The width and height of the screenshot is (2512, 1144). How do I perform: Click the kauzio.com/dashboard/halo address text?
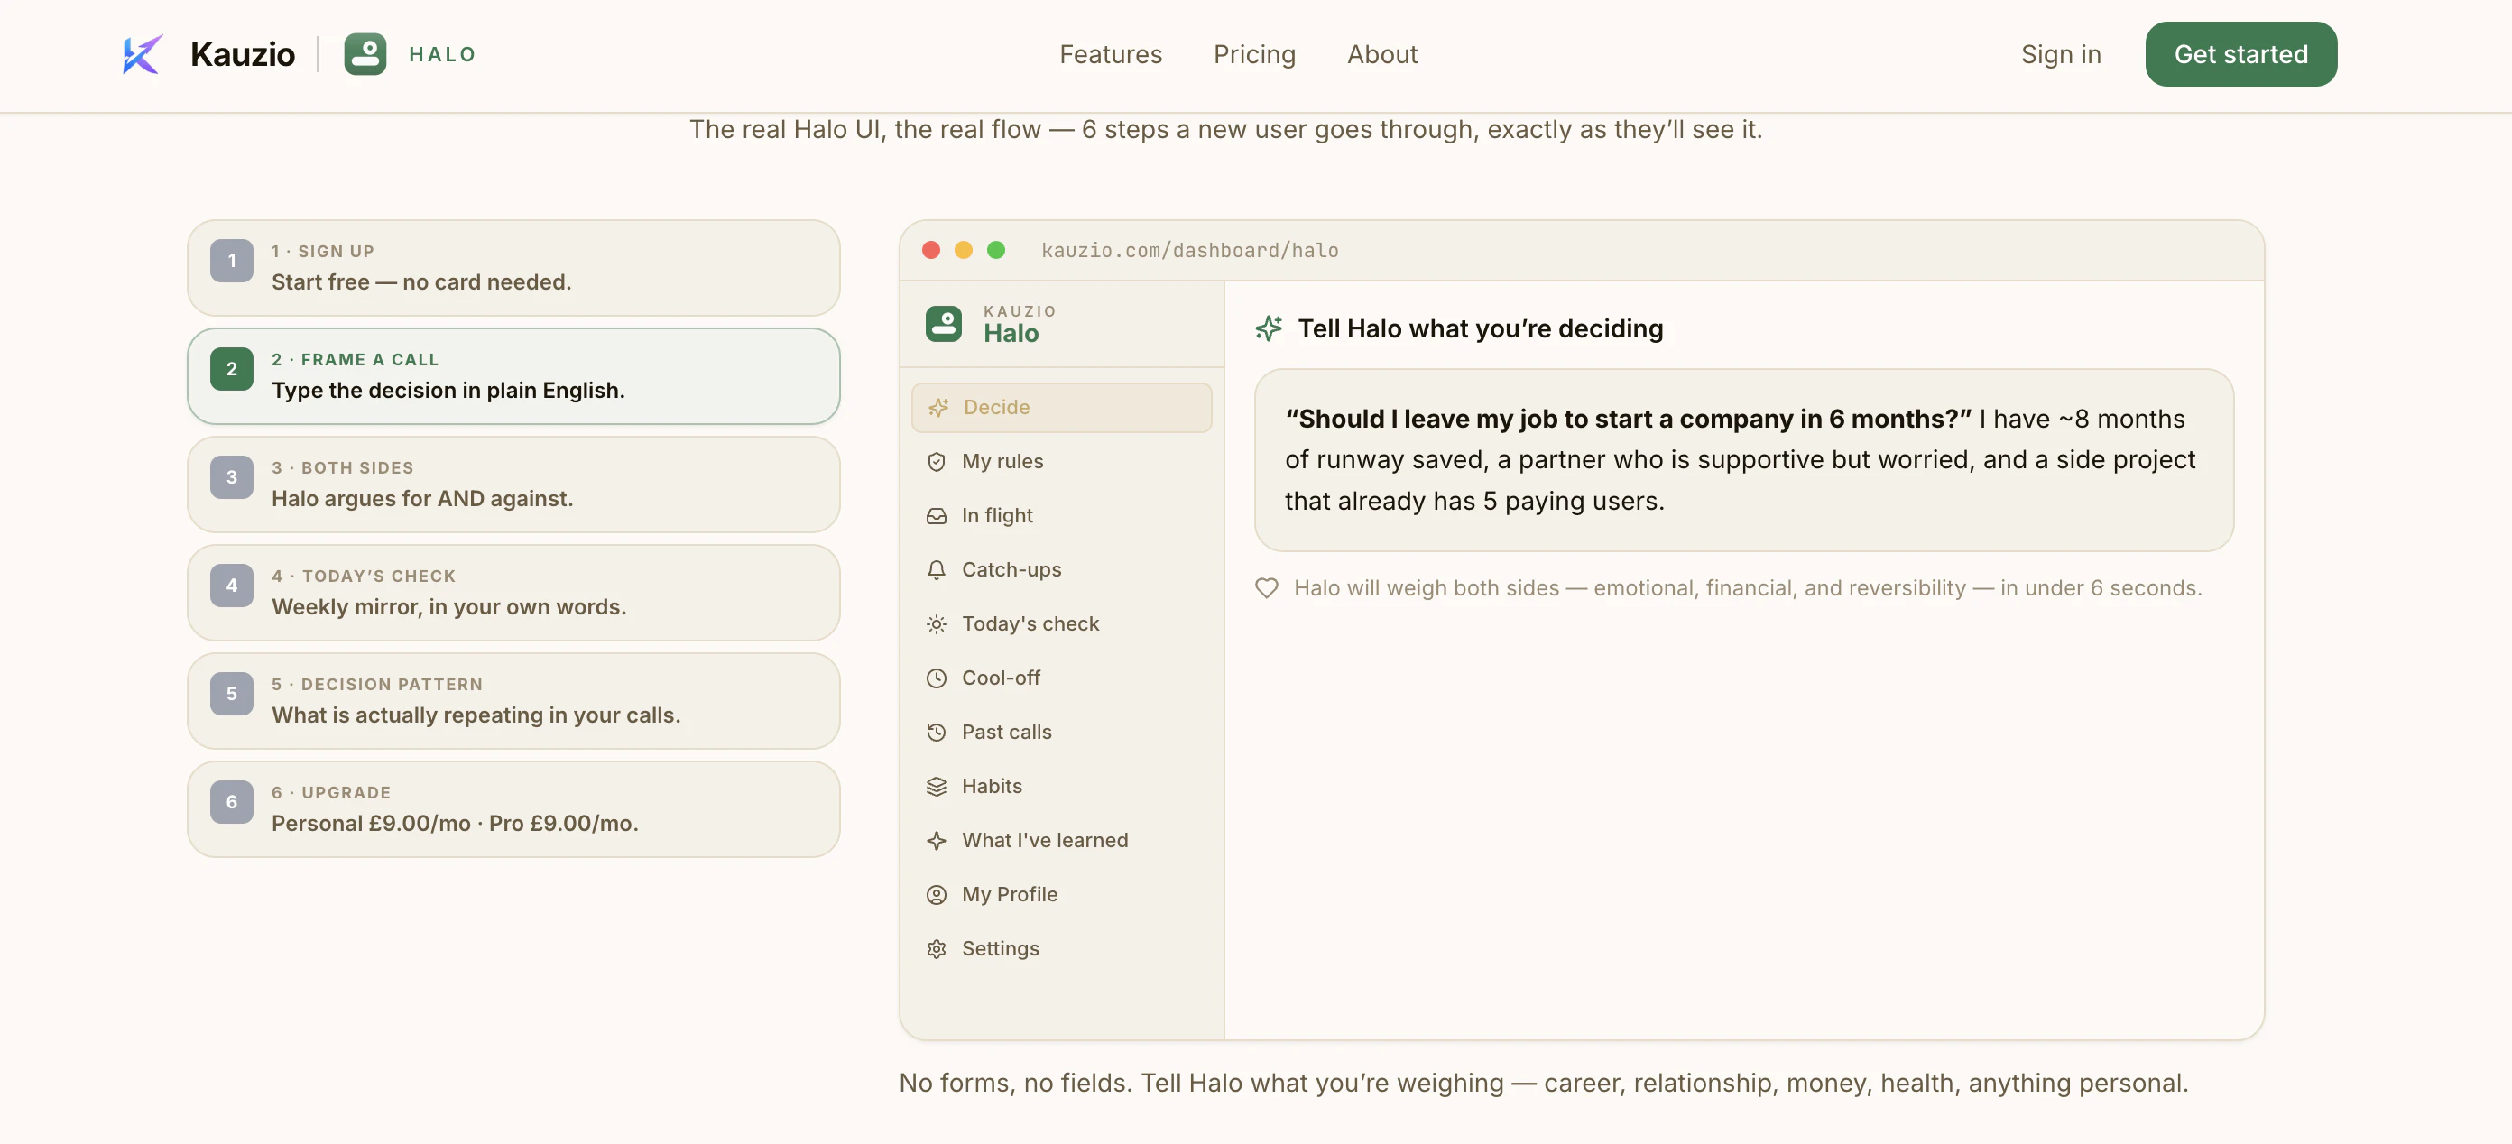click(x=1190, y=251)
